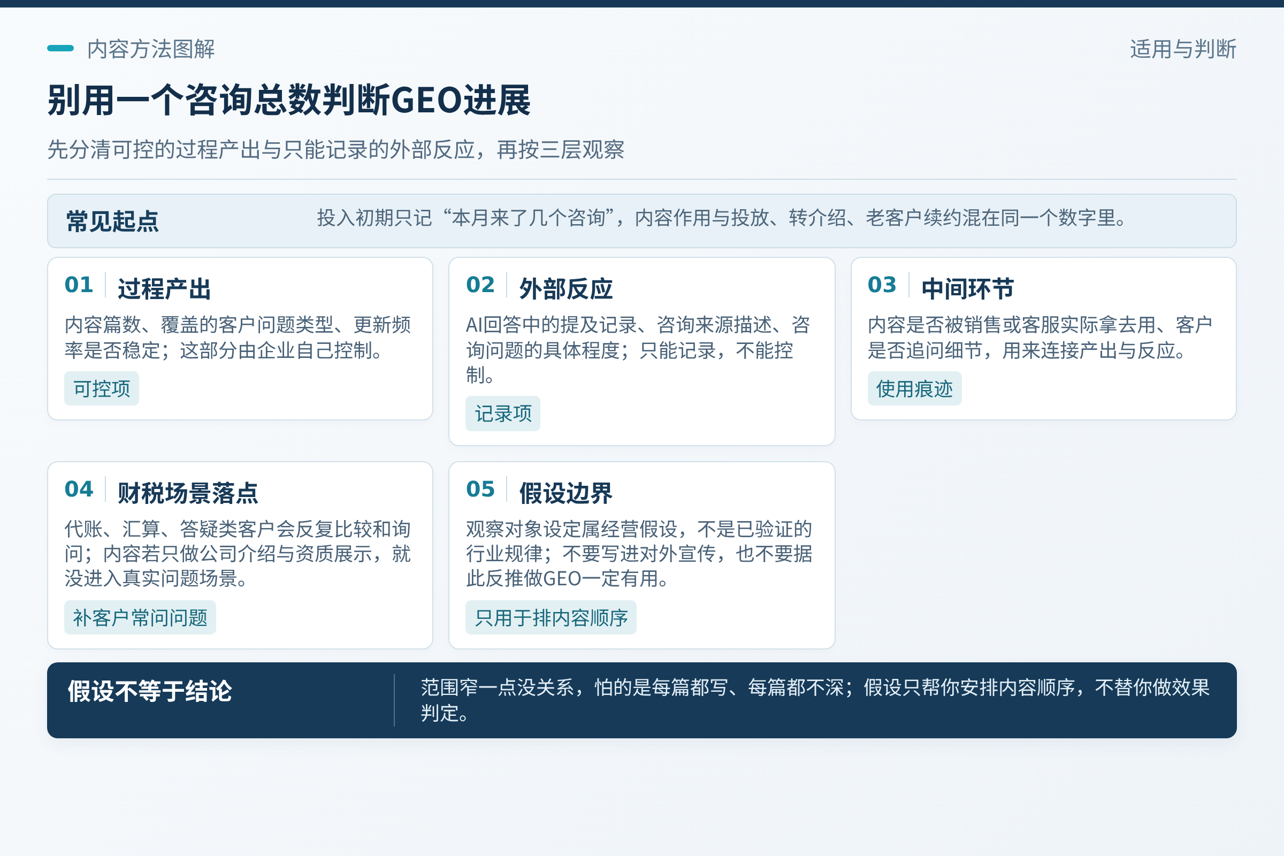Click the 可控项 tag

[x=102, y=389]
